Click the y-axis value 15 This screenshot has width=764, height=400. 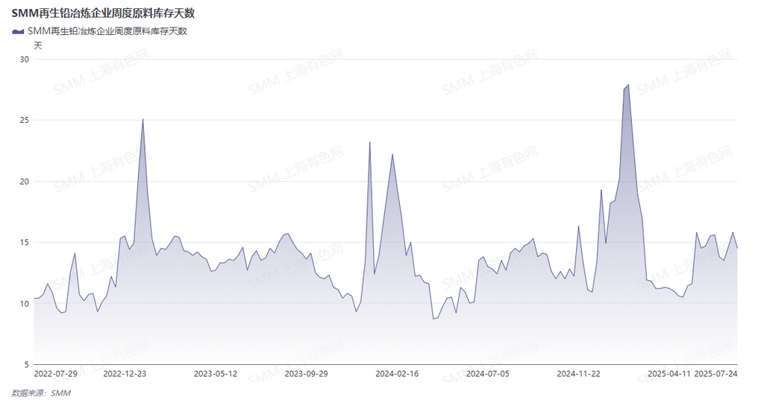pos(25,242)
